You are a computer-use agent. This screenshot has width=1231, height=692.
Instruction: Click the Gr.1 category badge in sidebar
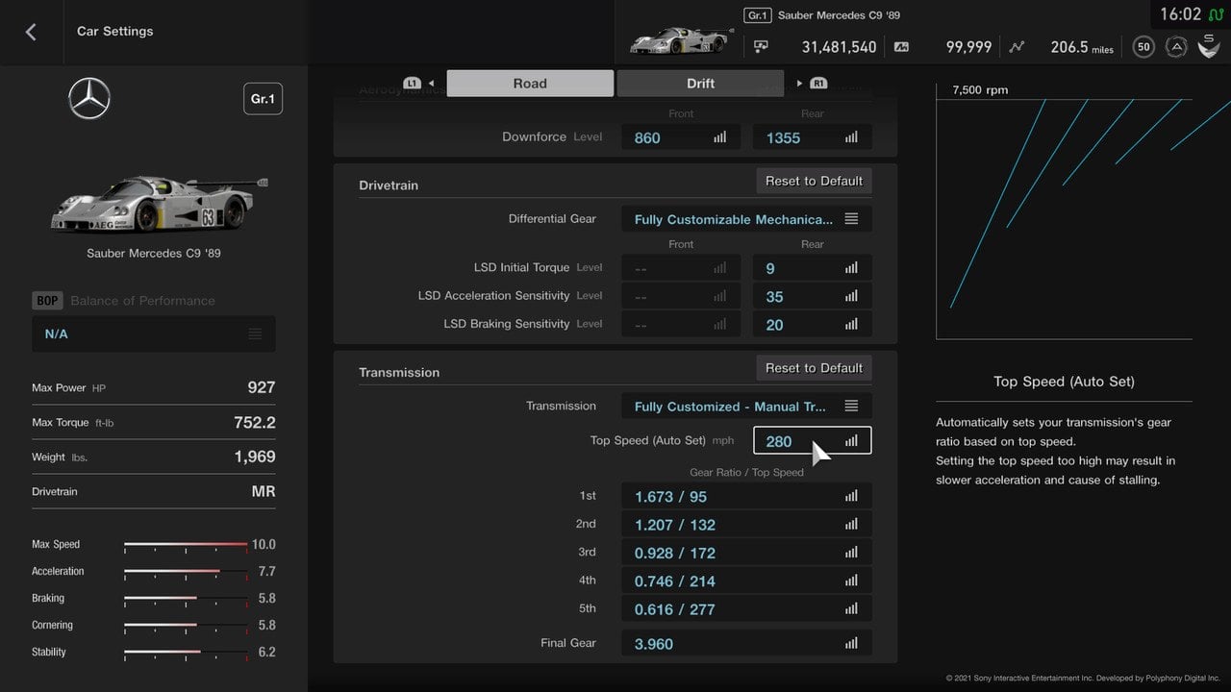[x=263, y=99]
